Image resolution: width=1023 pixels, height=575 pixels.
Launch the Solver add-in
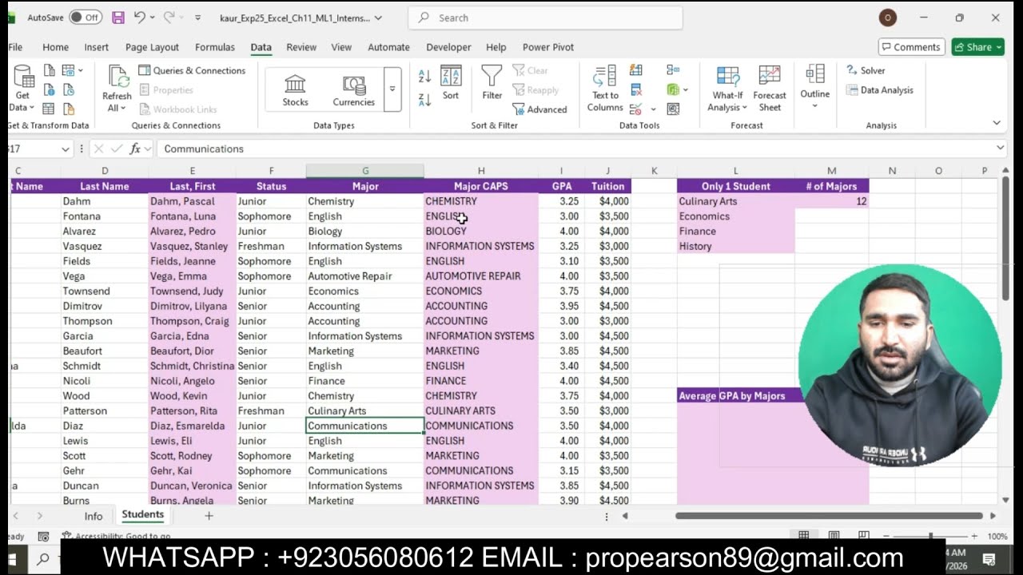click(x=866, y=70)
